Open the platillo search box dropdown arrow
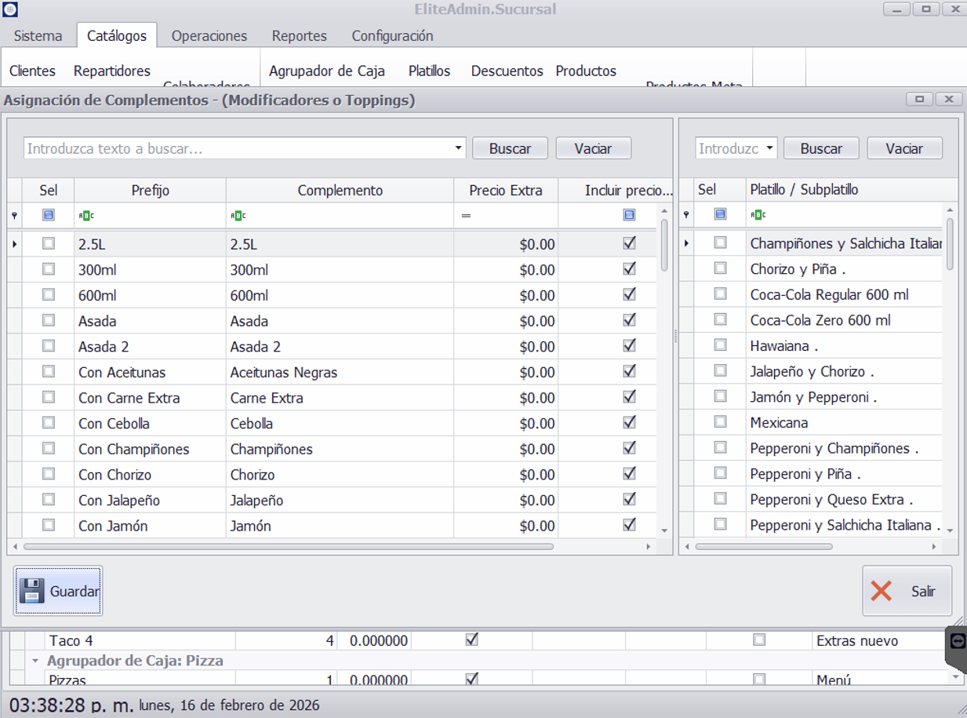 (769, 148)
